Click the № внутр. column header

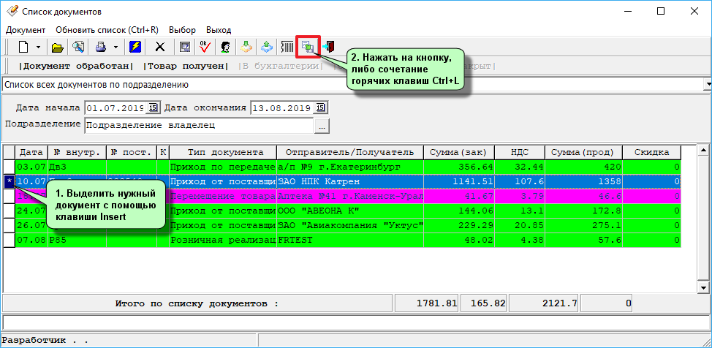click(77, 152)
